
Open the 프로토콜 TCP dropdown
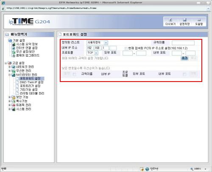[92, 53]
